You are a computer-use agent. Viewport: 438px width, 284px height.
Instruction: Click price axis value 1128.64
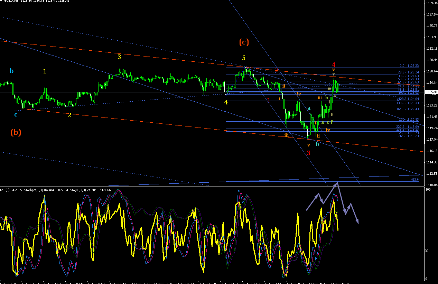[x=432, y=71]
